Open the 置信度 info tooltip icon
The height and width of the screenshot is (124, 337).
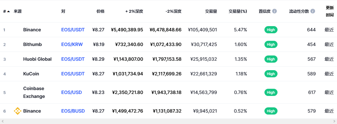(x=275, y=11)
